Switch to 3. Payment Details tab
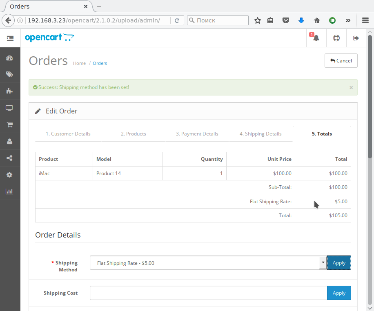Screen dimensions: 374x311 (x=197, y=134)
